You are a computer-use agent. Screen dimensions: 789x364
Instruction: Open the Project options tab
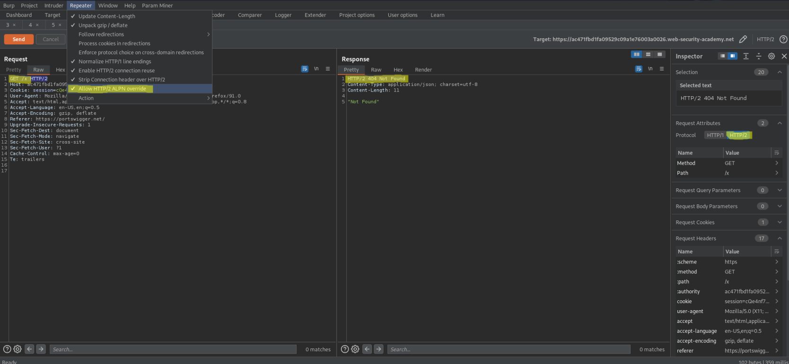(357, 15)
